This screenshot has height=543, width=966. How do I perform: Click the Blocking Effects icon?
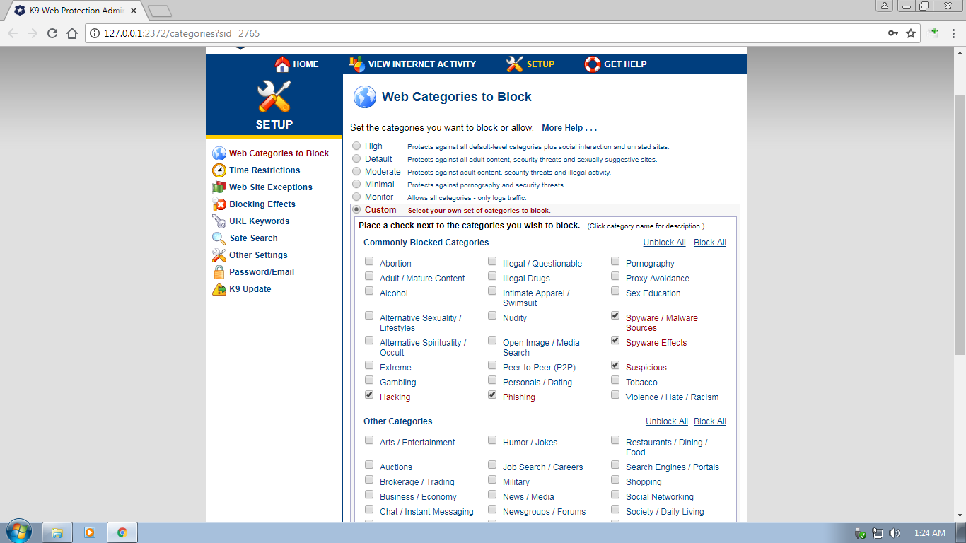pos(219,204)
